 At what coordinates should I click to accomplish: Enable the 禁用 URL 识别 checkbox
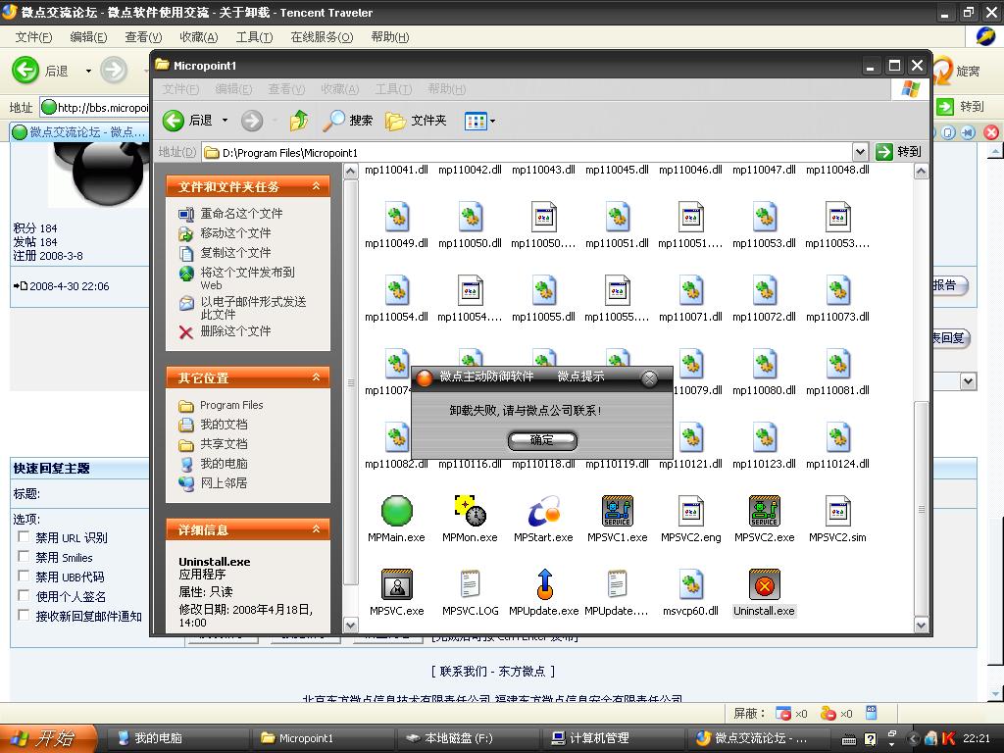click(x=24, y=537)
